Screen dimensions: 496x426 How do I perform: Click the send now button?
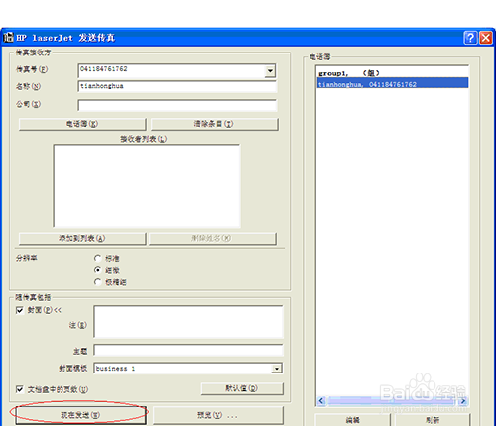tap(80, 415)
